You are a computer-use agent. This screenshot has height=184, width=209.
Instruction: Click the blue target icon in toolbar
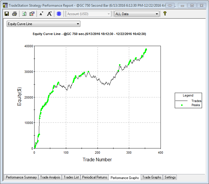(x=59, y=14)
